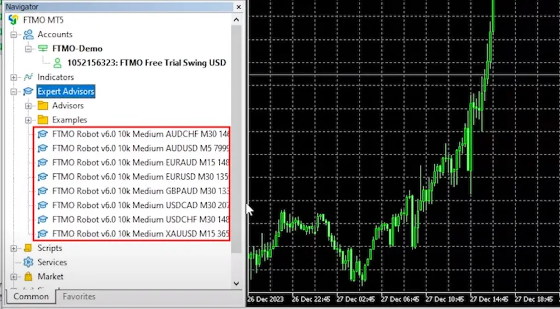Click the Navigator scrollbar up arrow
The image size is (560, 309).
click(236, 20)
